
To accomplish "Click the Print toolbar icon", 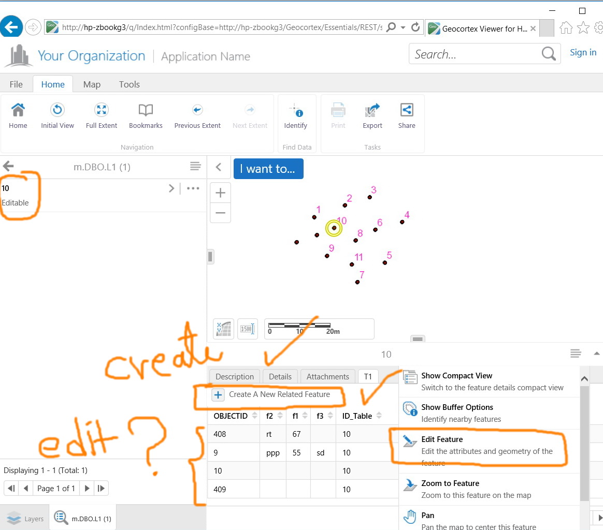I will coord(338,116).
